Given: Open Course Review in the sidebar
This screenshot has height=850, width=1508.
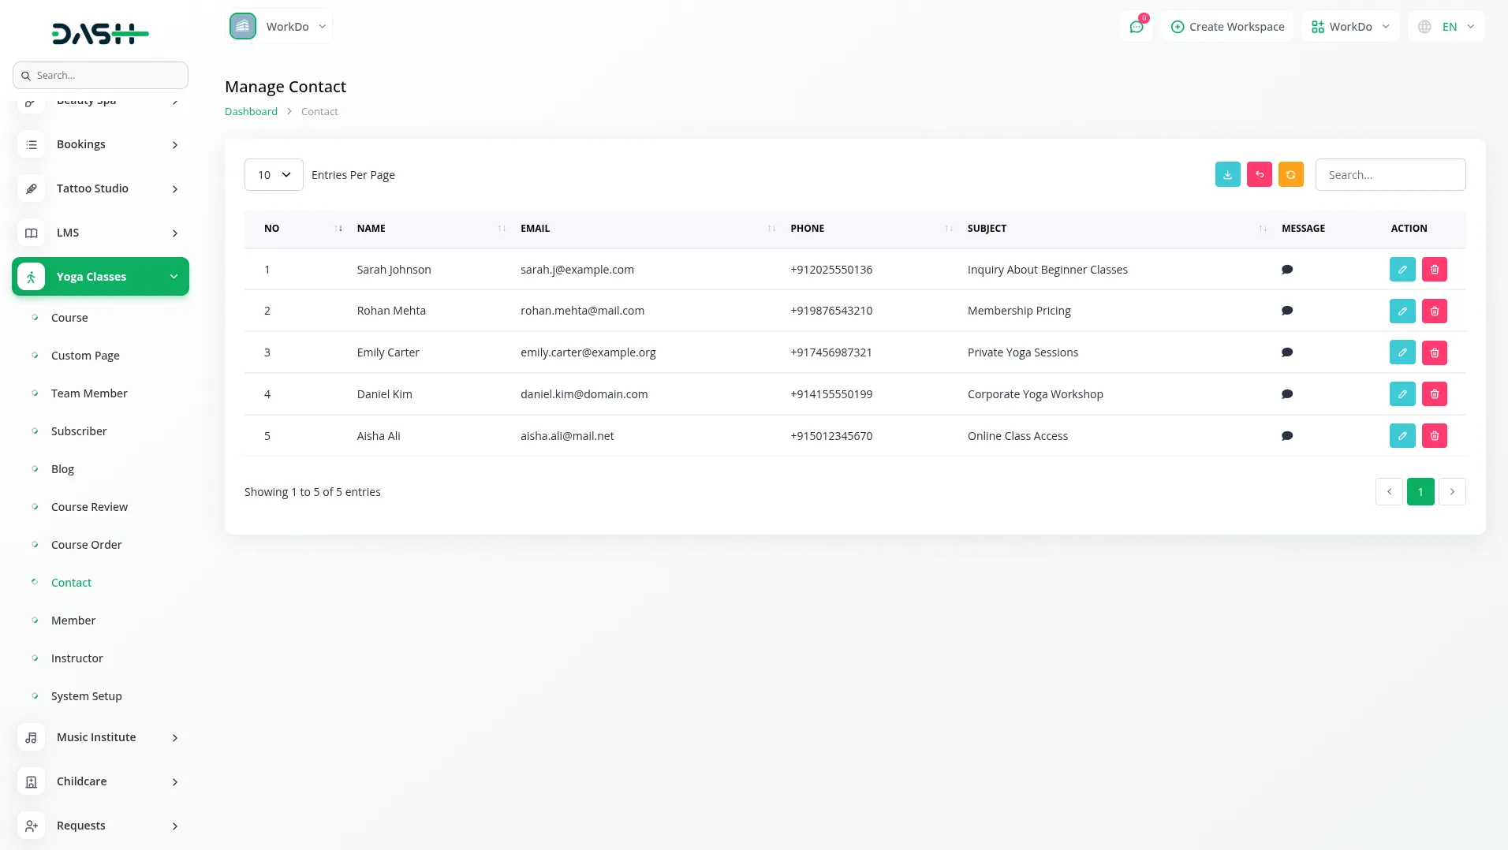Looking at the screenshot, I should pyautogui.click(x=89, y=507).
